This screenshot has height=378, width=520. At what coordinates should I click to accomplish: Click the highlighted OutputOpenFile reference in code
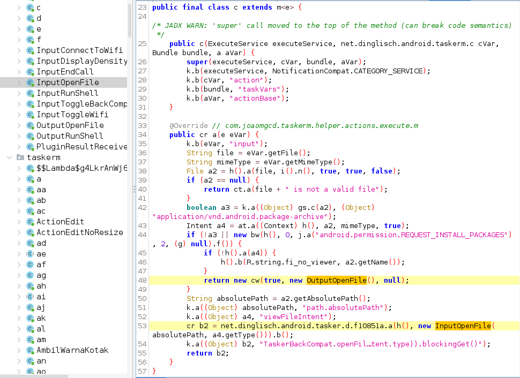(337, 280)
